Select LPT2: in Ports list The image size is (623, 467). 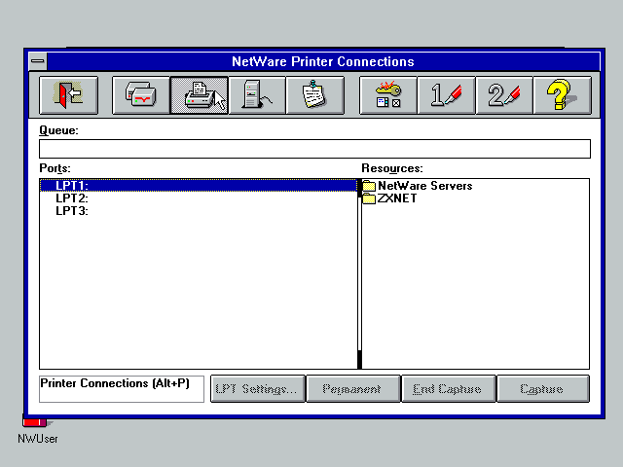tap(199, 198)
